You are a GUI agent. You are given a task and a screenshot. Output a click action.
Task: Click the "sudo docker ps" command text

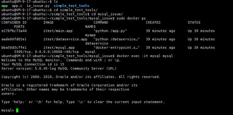coord(131,18)
